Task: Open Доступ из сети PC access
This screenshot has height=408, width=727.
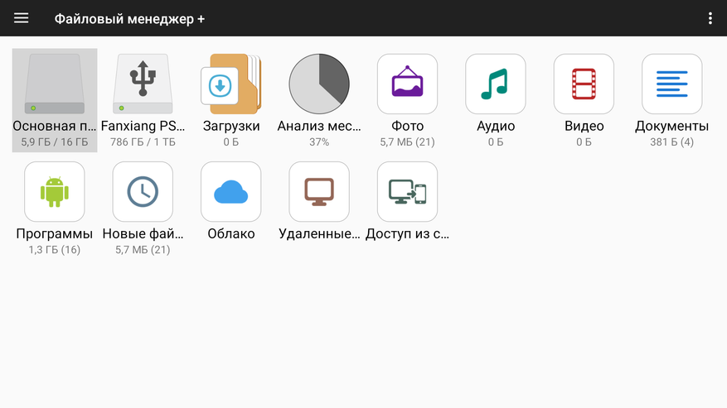Action: coord(407,192)
